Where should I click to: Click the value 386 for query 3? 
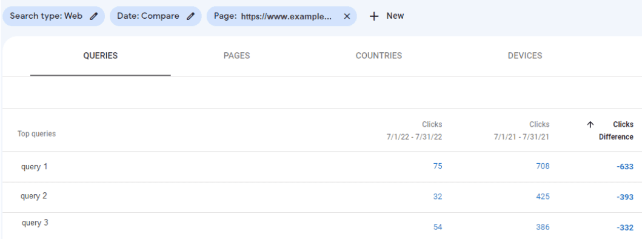(543, 227)
